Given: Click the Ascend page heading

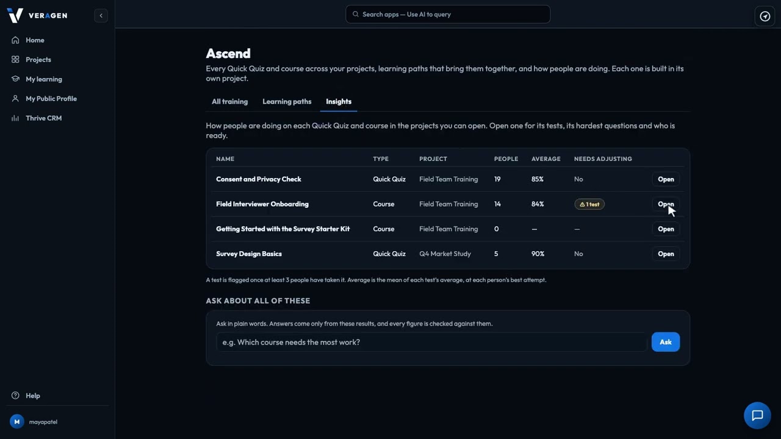Looking at the screenshot, I should point(228,54).
